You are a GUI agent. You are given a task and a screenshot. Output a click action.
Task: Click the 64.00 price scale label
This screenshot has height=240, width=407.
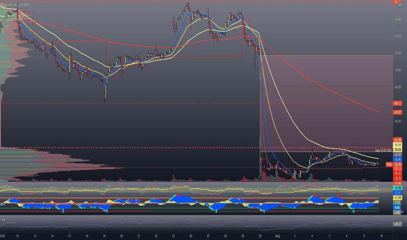(x=398, y=121)
